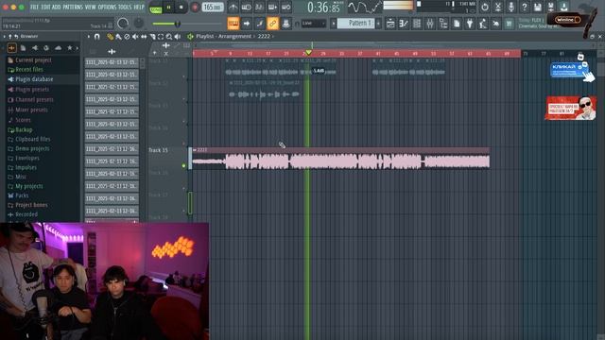Click the one-click audio recording microphone icon
This screenshot has height=340, width=605.
(510, 7)
